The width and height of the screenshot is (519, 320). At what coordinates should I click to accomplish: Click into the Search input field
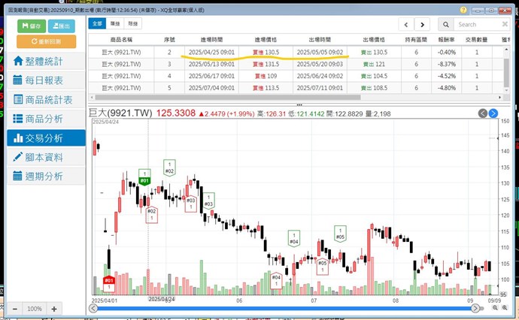(x=477, y=25)
